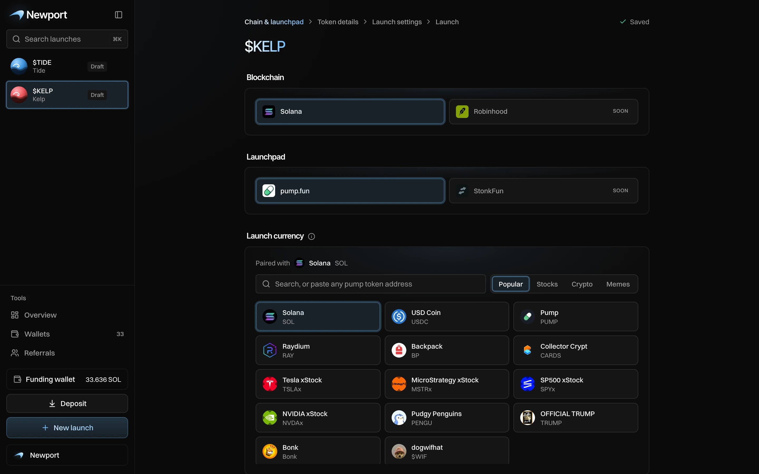
Task: Select dogwifhat $WIF currency card
Action: coord(447,451)
